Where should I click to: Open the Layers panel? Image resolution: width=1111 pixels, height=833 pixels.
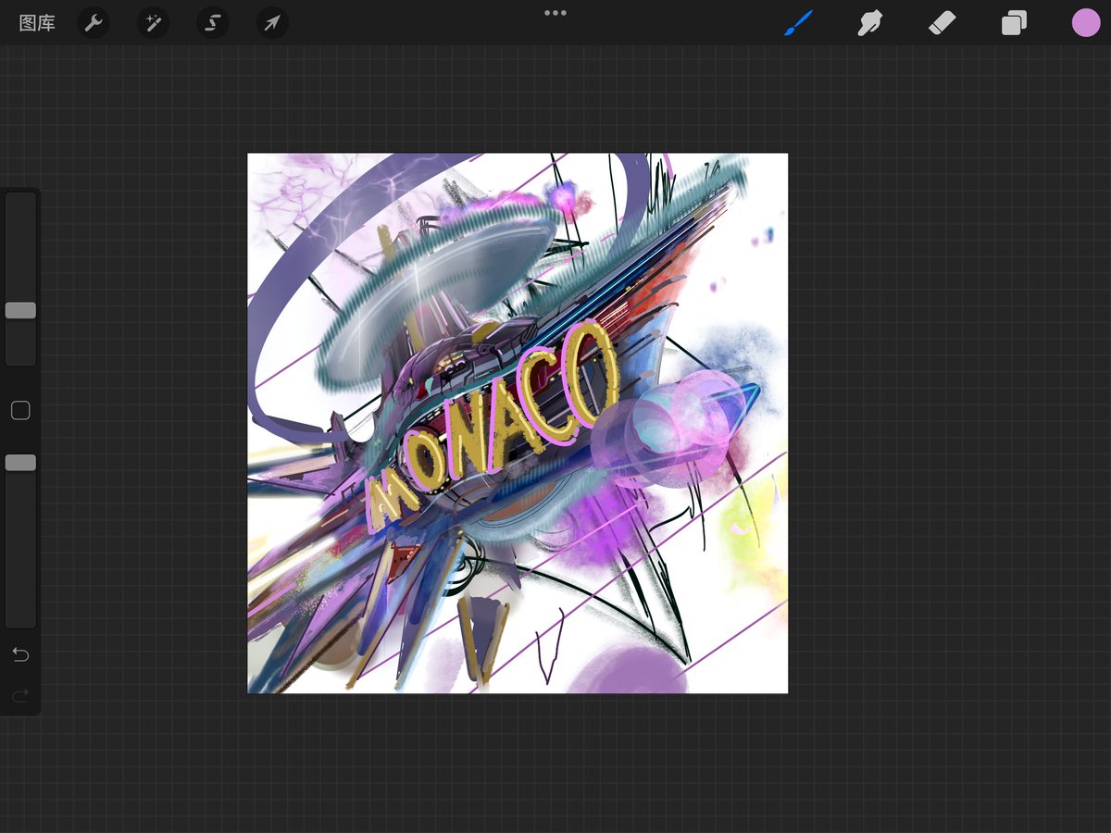[x=1014, y=23]
